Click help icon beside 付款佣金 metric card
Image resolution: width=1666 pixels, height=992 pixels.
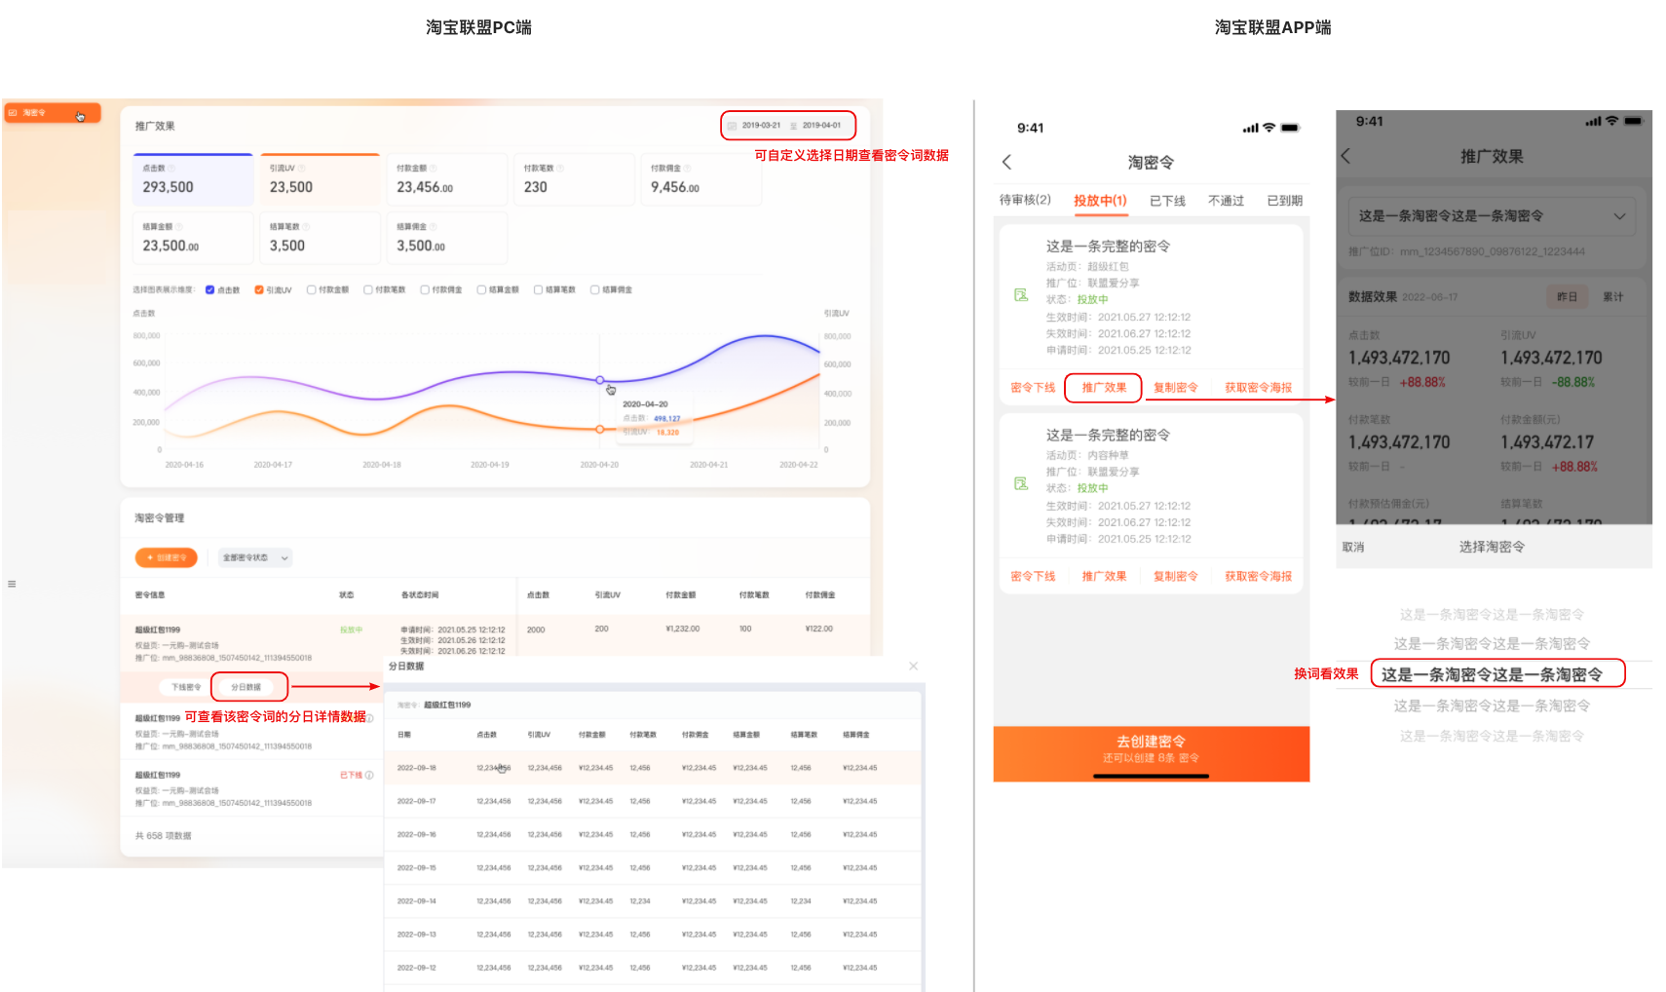[x=688, y=169]
